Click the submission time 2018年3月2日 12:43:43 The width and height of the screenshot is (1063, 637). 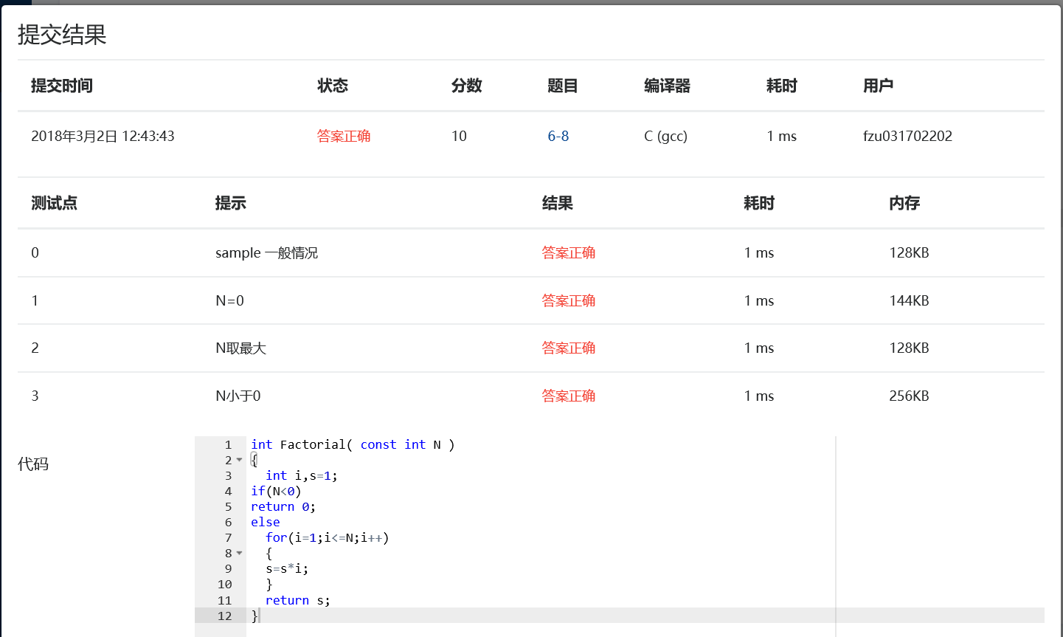pyautogui.click(x=103, y=137)
